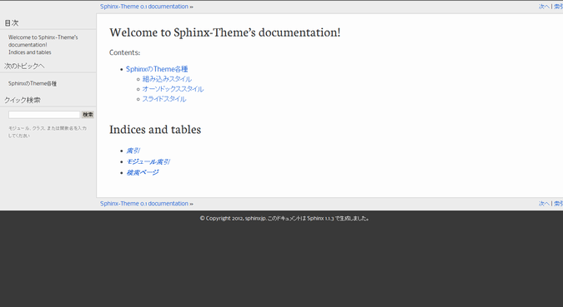Click the Indices and tables main heading

155,129
